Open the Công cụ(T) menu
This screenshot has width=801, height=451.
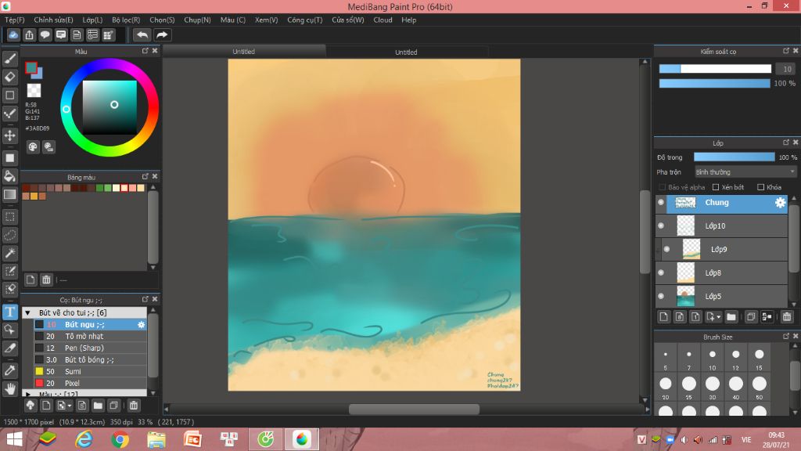(x=305, y=20)
